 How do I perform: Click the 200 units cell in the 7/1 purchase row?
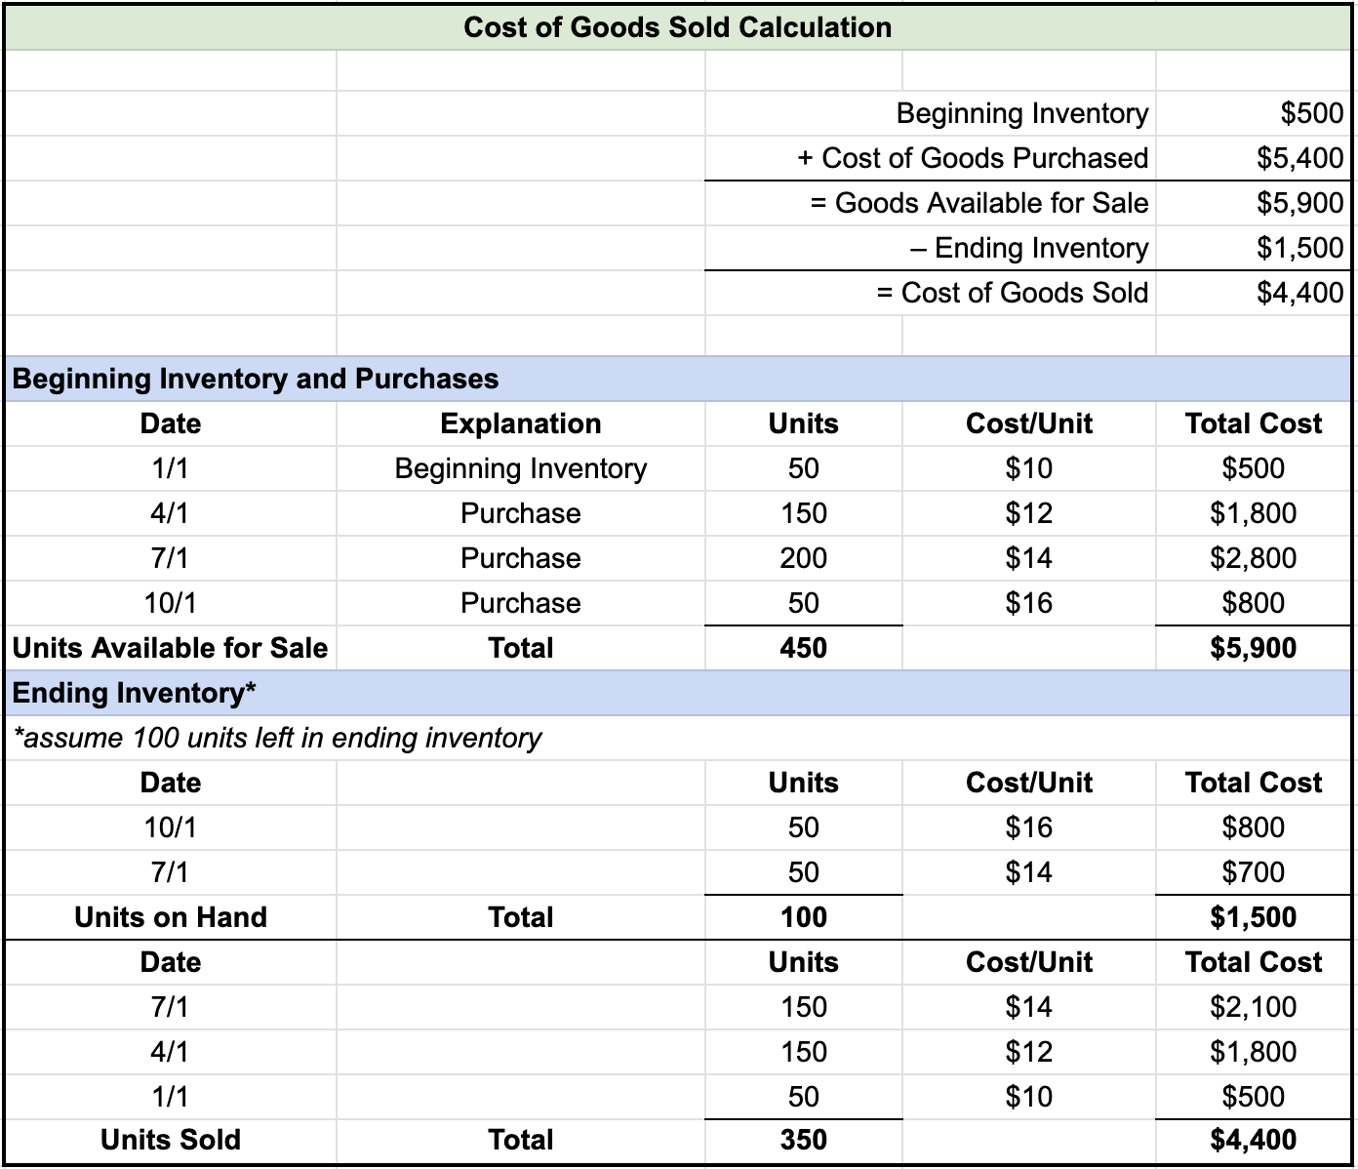[804, 558]
